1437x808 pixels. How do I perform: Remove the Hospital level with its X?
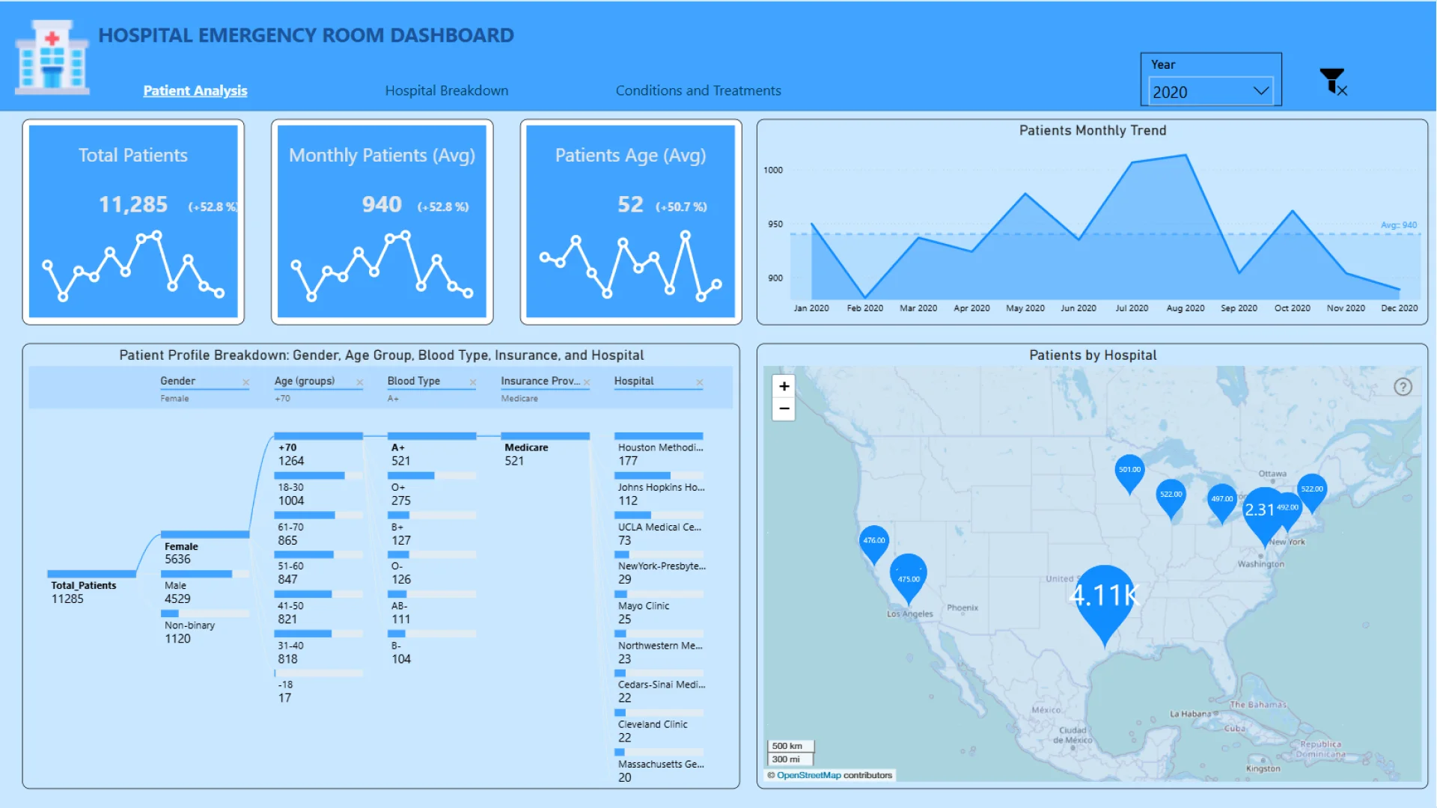700,382
